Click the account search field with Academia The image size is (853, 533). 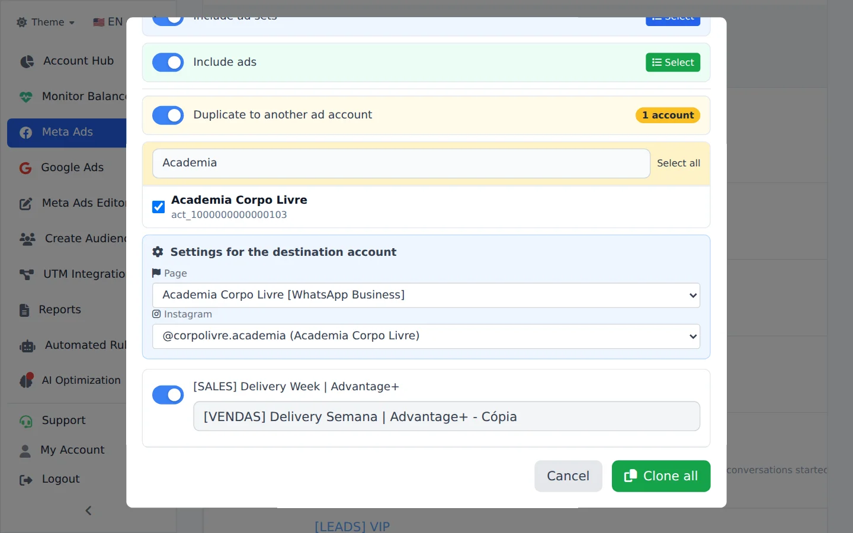[401, 163]
